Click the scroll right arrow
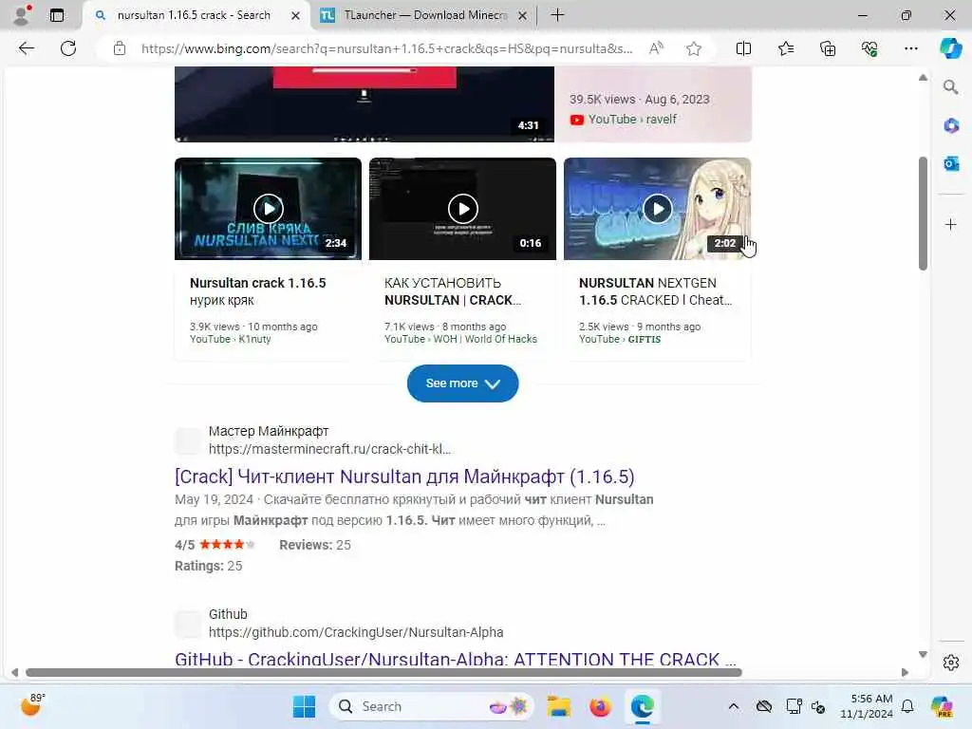 (905, 672)
